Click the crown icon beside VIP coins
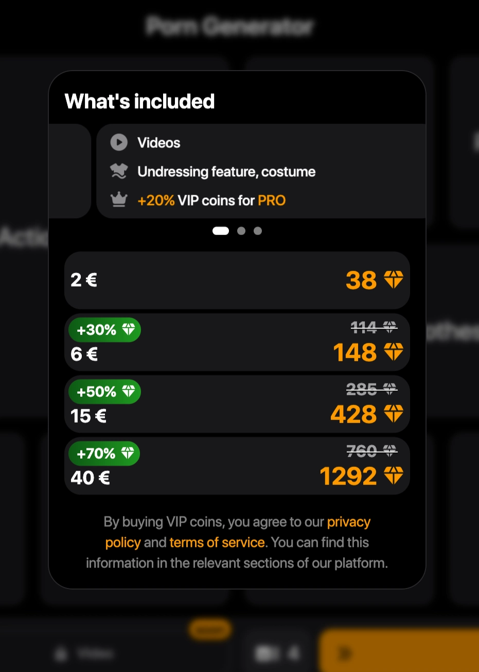This screenshot has width=479, height=672. pyautogui.click(x=119, y=199)
